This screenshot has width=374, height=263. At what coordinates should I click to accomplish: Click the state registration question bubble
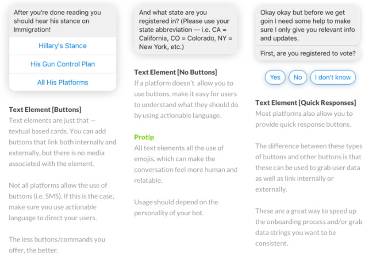[186, 30]
